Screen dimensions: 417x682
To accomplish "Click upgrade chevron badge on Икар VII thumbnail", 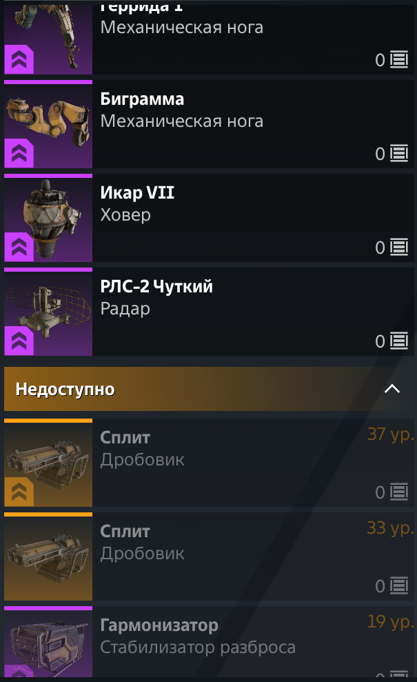I will 19,247.
